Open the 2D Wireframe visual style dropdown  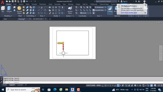(99, 7)
